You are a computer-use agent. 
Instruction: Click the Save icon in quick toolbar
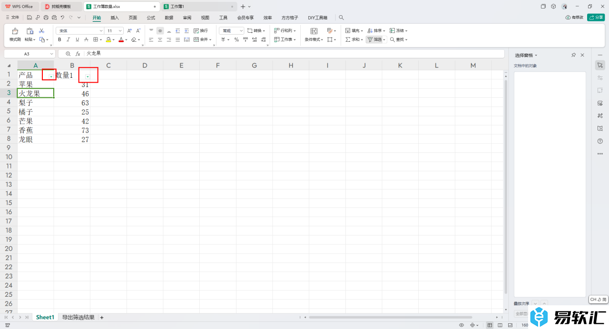click(29, 18)
